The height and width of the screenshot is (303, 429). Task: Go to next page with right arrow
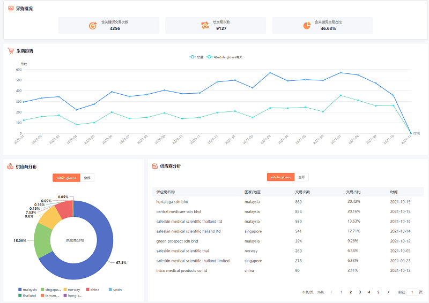(x=388, y=292)
